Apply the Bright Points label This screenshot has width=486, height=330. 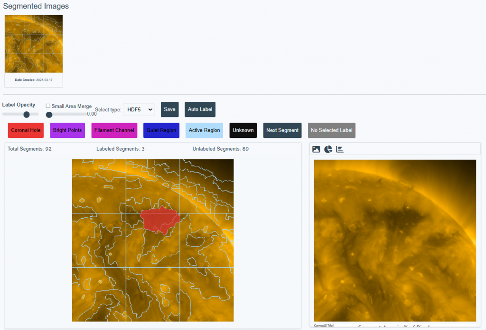click(x=67, y=130)
